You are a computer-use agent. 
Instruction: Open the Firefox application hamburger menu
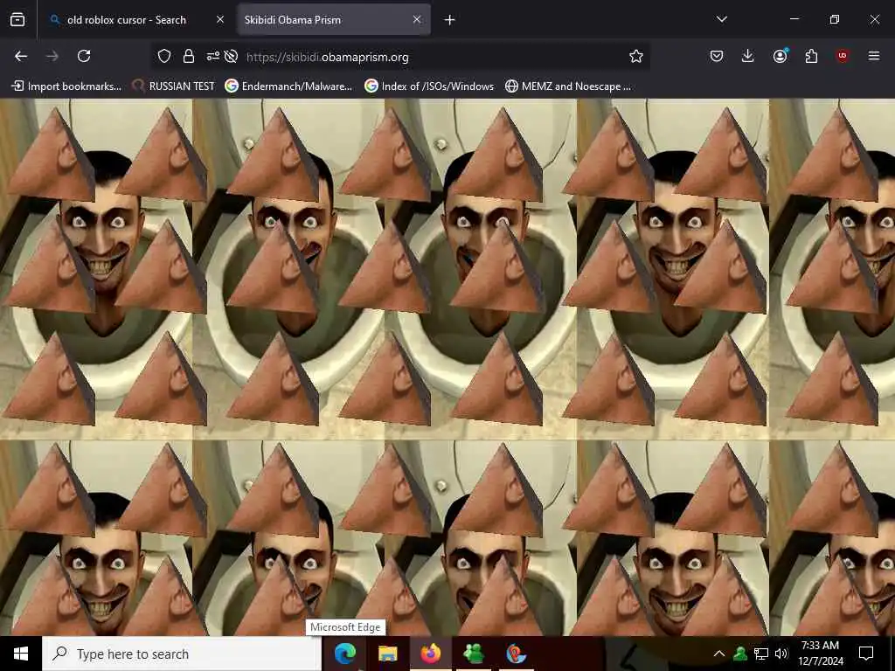click(x=874, y=56)
